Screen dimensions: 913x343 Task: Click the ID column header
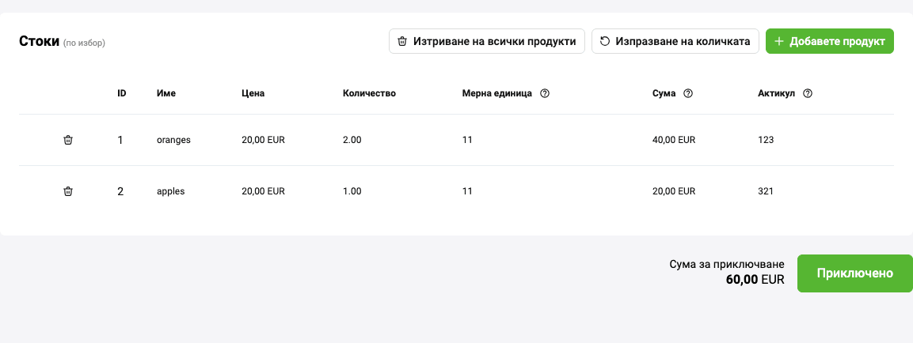(x=122, y=93)
